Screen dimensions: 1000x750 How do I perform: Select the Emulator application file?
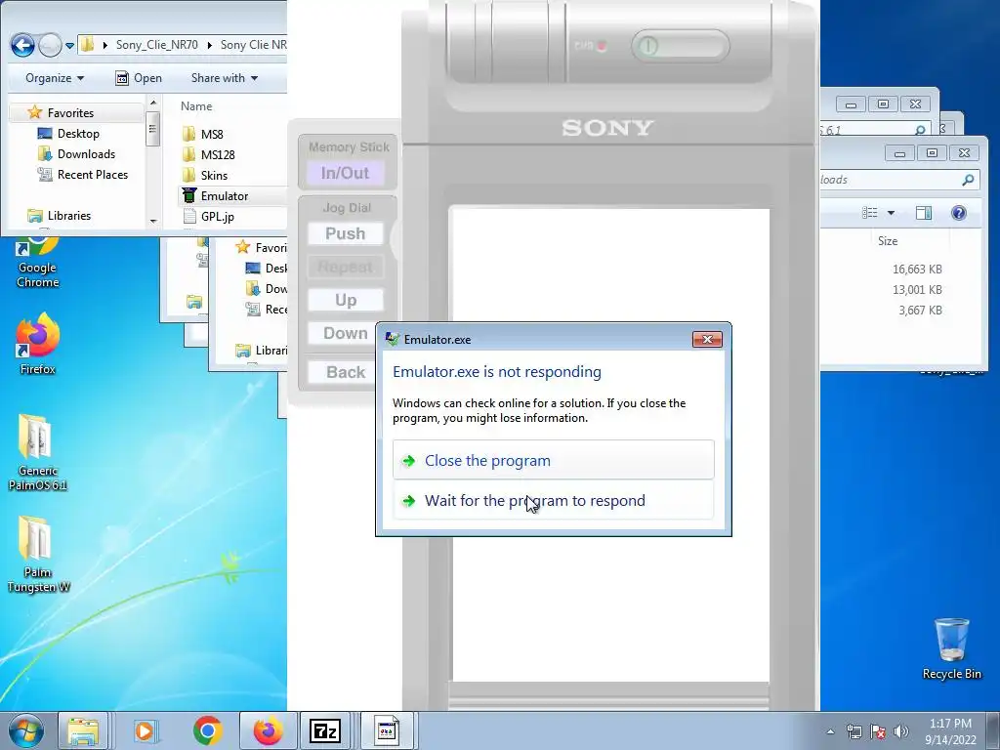tap(224, 195)
